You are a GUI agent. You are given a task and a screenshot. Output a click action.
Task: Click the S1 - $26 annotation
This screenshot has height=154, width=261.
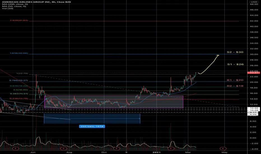(235, 64)
